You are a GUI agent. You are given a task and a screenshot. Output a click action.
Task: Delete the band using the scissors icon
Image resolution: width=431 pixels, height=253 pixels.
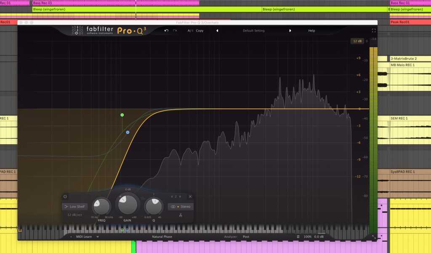(181, 215)
